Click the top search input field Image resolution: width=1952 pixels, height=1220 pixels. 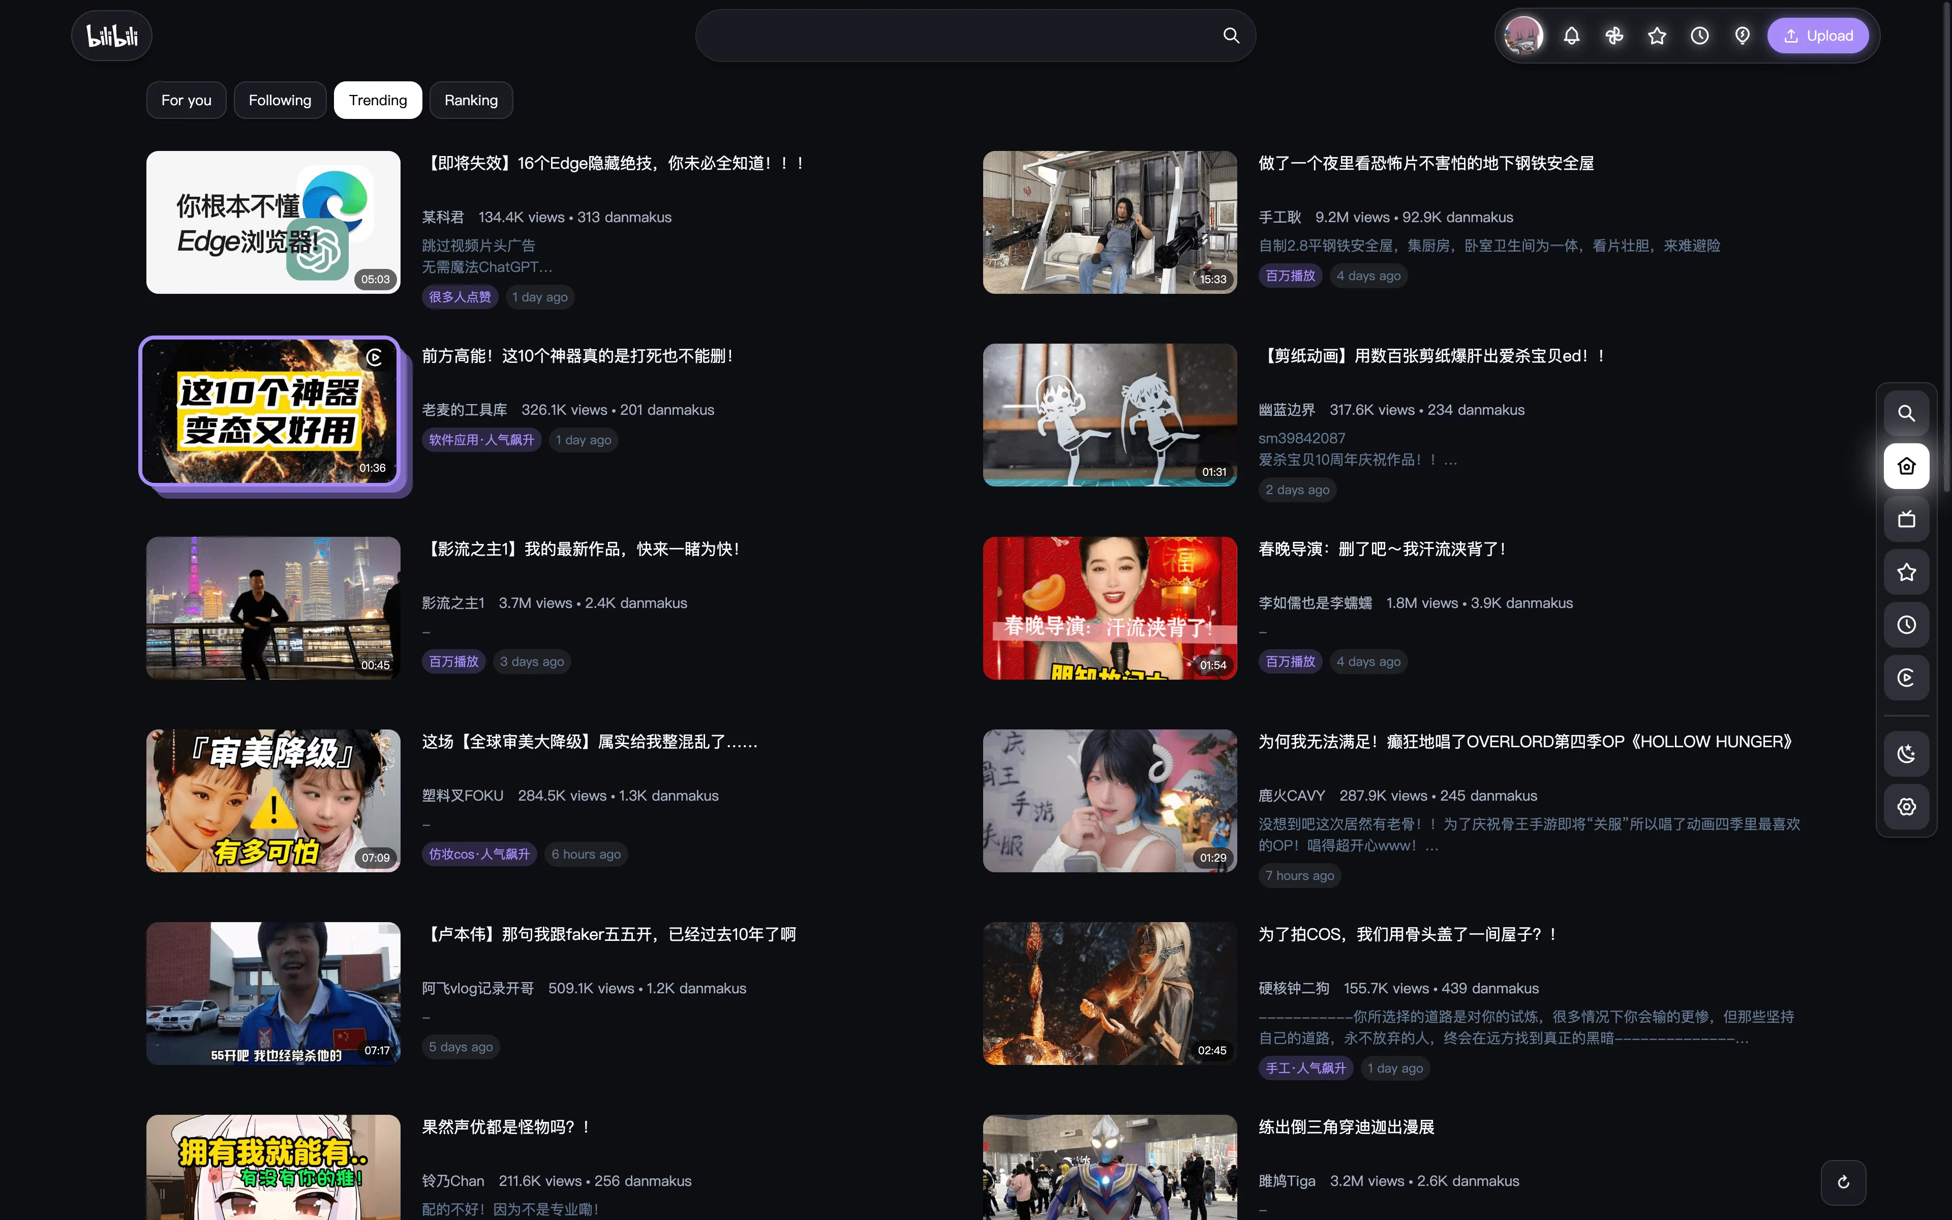click(960, 36)
